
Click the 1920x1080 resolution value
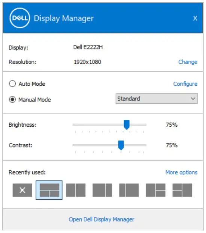click(x=87, y=62)
